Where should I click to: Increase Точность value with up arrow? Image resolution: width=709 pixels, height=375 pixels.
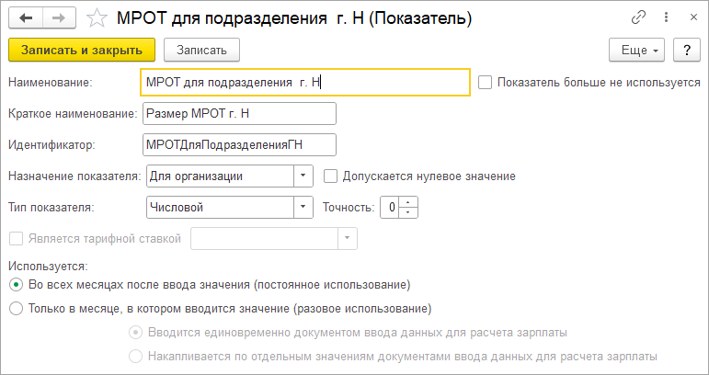[x=408, y=202]
